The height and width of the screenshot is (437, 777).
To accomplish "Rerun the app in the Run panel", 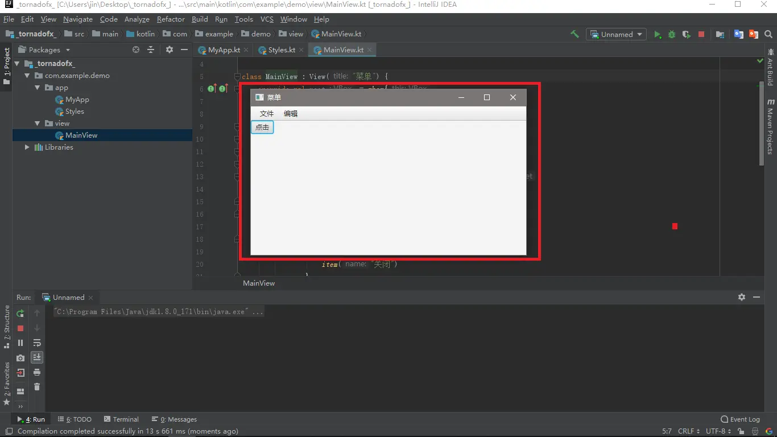I will point(20,314).
